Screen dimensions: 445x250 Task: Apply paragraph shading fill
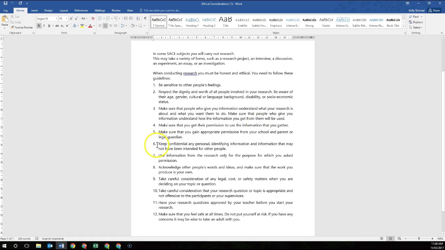tap(133, 26)
